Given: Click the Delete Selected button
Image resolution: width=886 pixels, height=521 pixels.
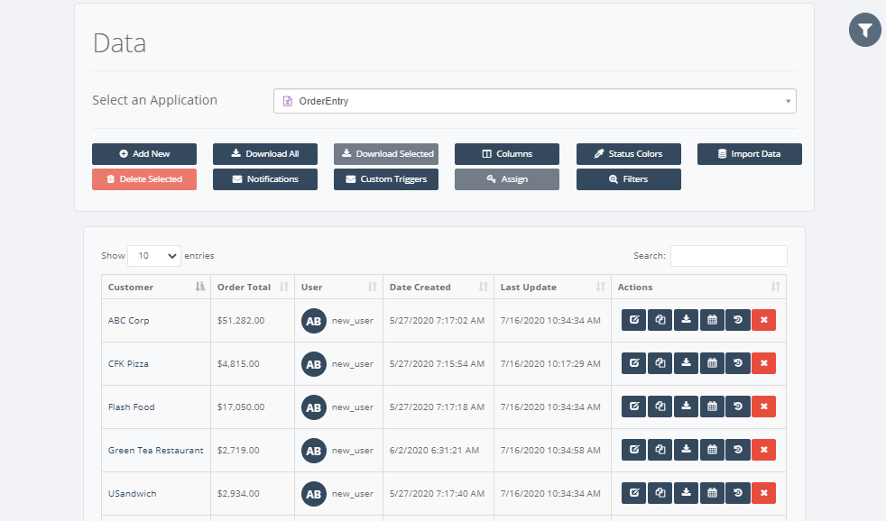Looking at the screenshot, I should click(x=144, y=179).
